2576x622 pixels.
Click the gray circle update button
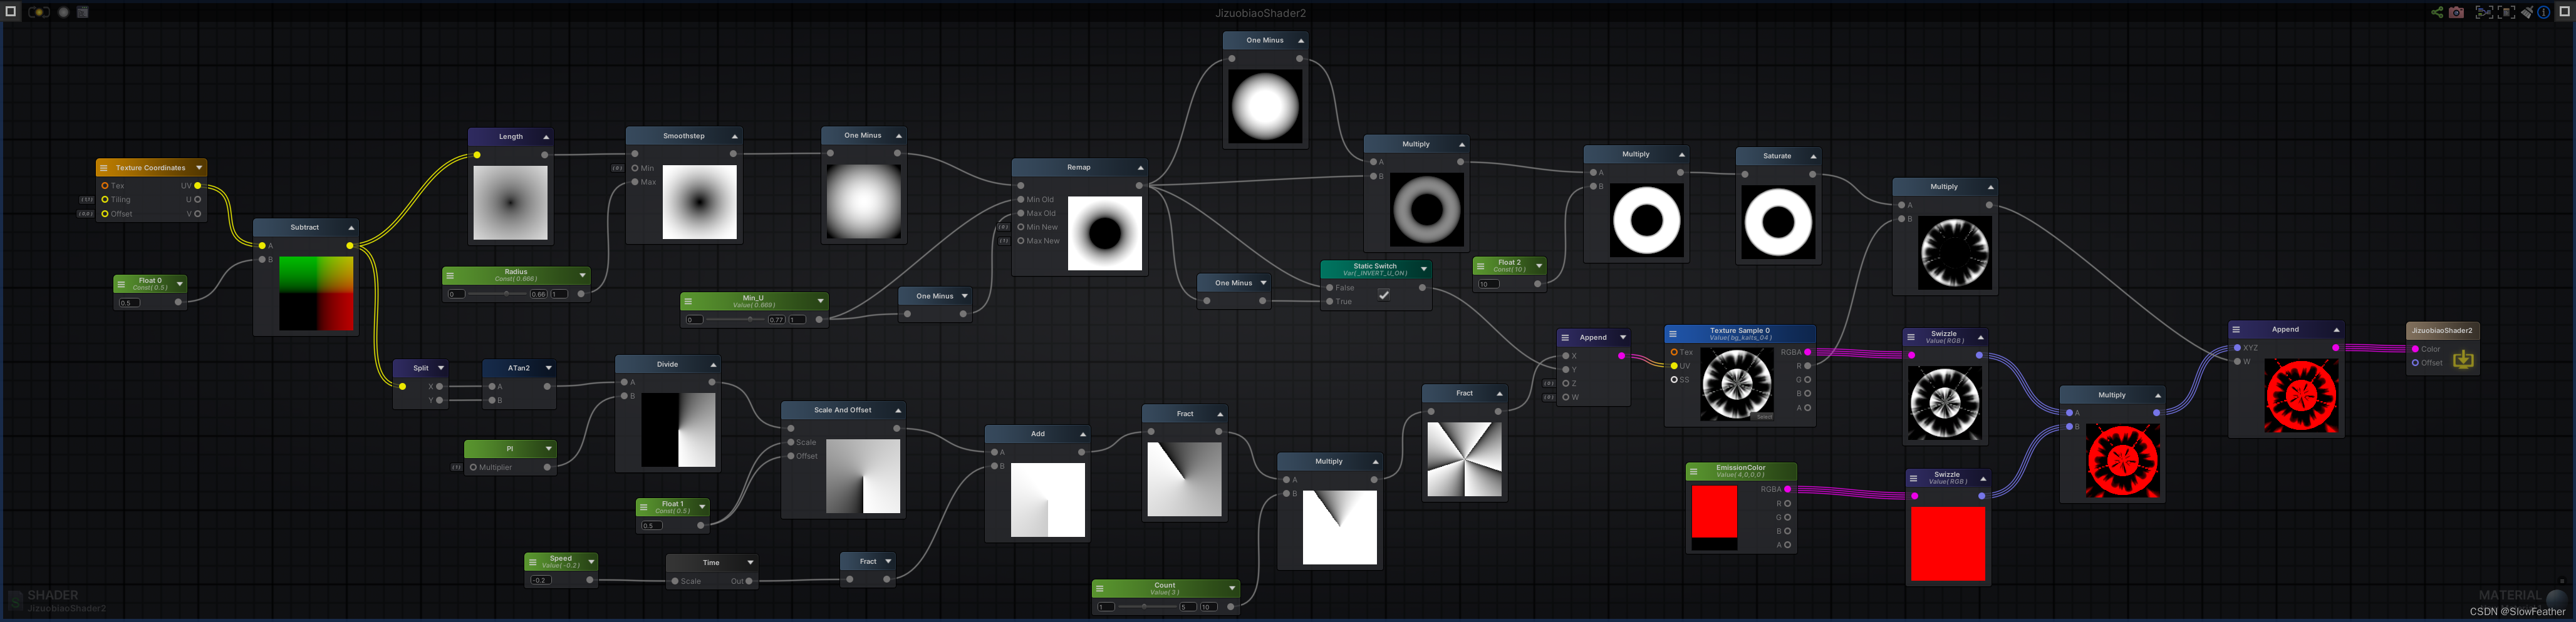tap(64, 12)
